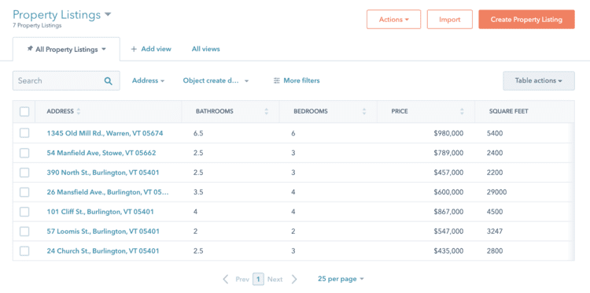The width and height of the screenshot is (590, 293).
Task: Check the box for 57 Loomis St.
Action: 24,232
